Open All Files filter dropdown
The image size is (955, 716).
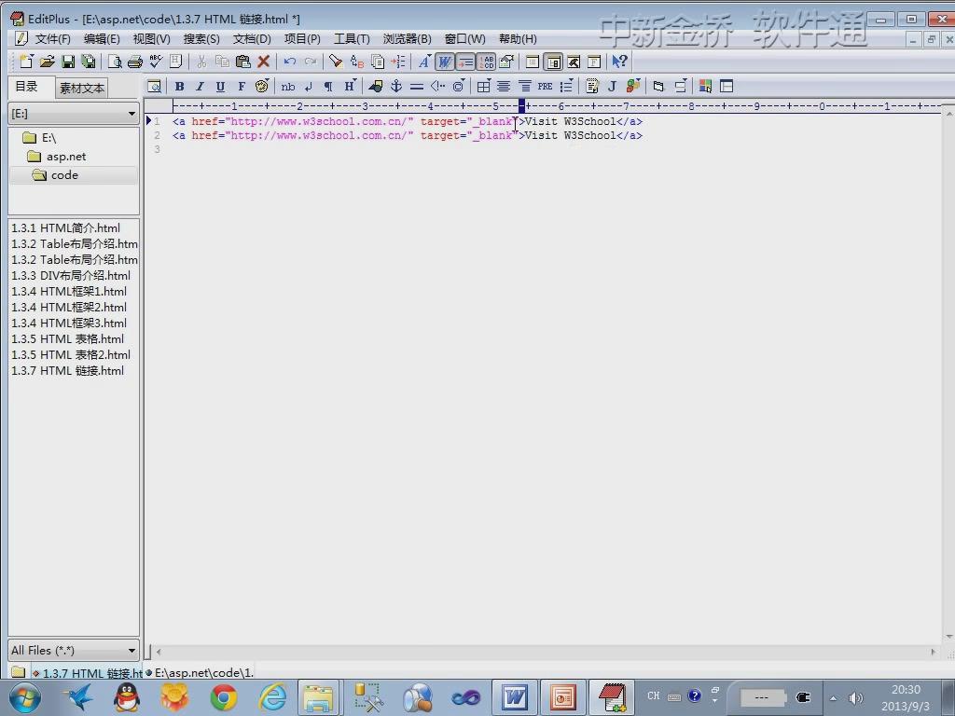click(74, 650)
